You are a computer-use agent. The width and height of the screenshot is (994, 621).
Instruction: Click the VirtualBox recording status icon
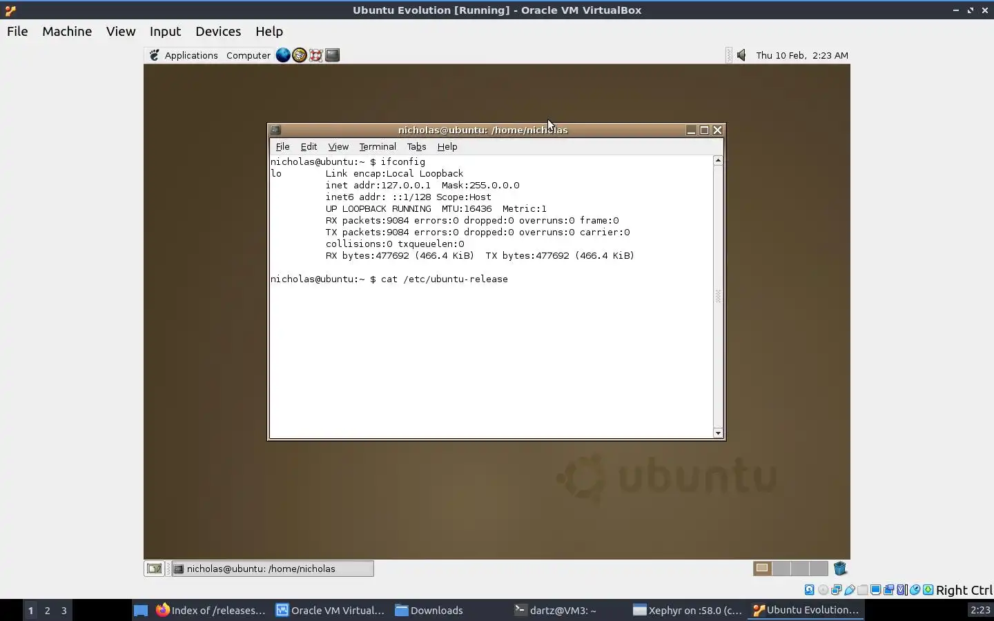coord(888,590)
